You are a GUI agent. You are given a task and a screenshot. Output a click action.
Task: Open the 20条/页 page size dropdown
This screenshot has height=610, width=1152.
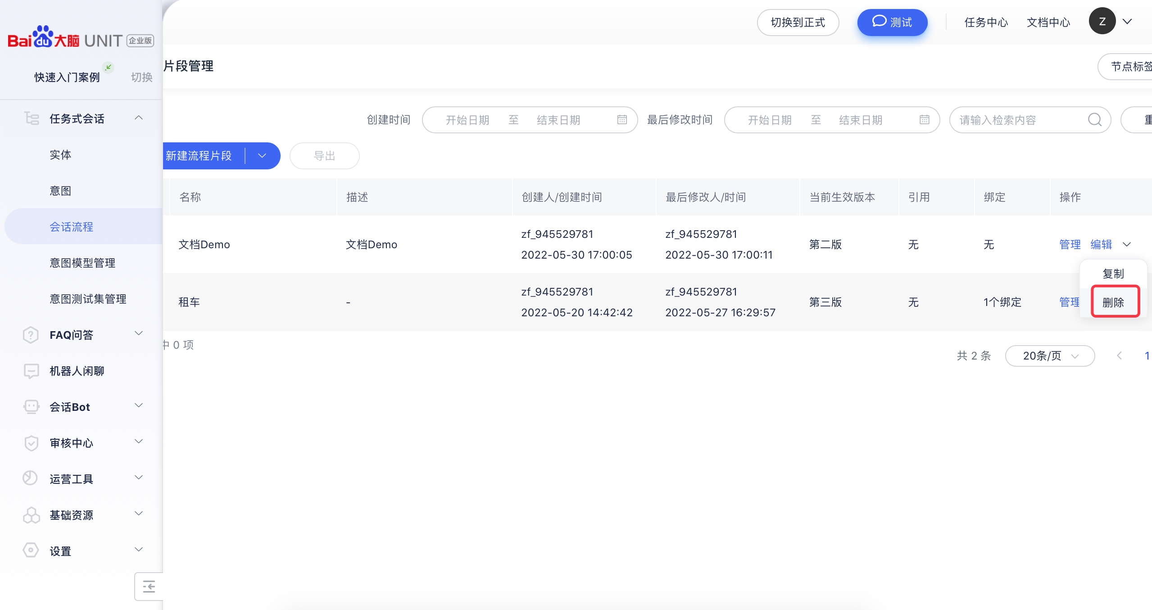[1049, 356]
